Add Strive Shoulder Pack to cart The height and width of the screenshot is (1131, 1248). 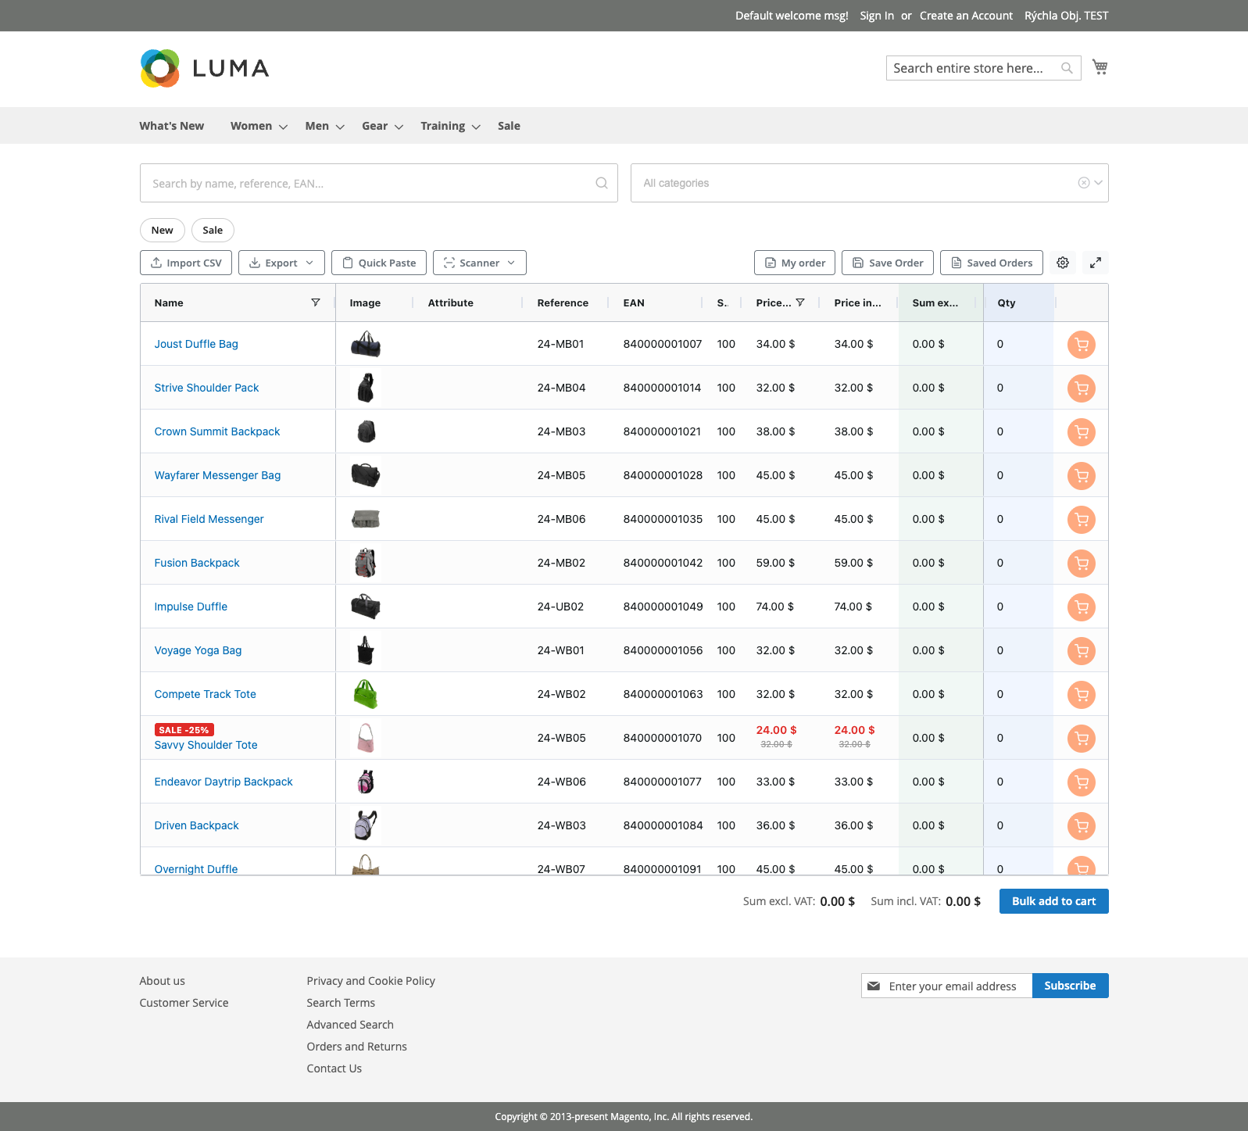click(x=1082, y=388)
